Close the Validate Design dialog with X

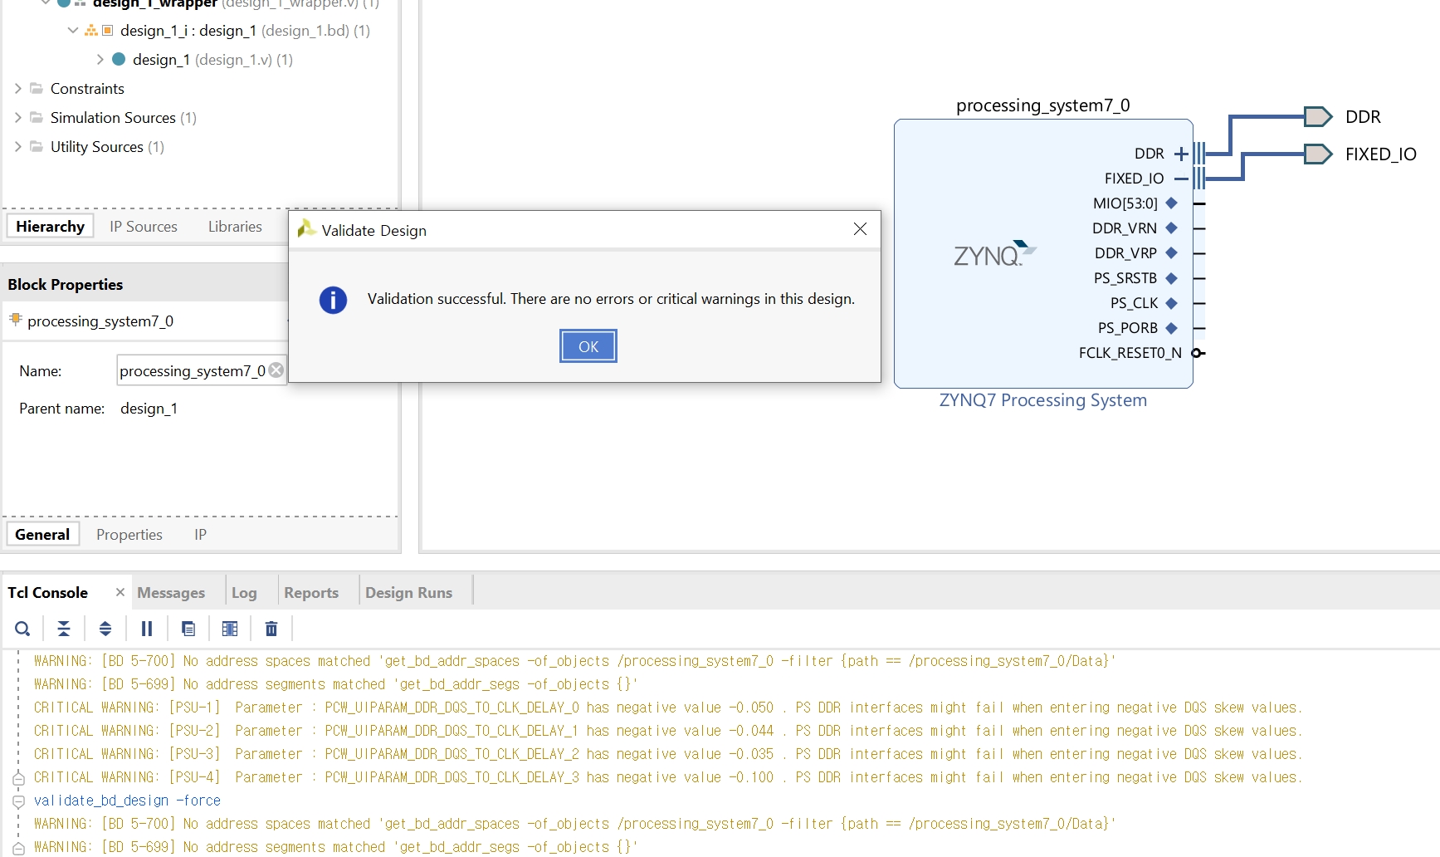pos(860,229)
